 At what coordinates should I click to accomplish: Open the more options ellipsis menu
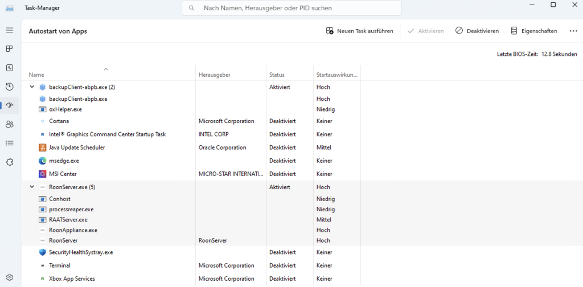point(573,31)
